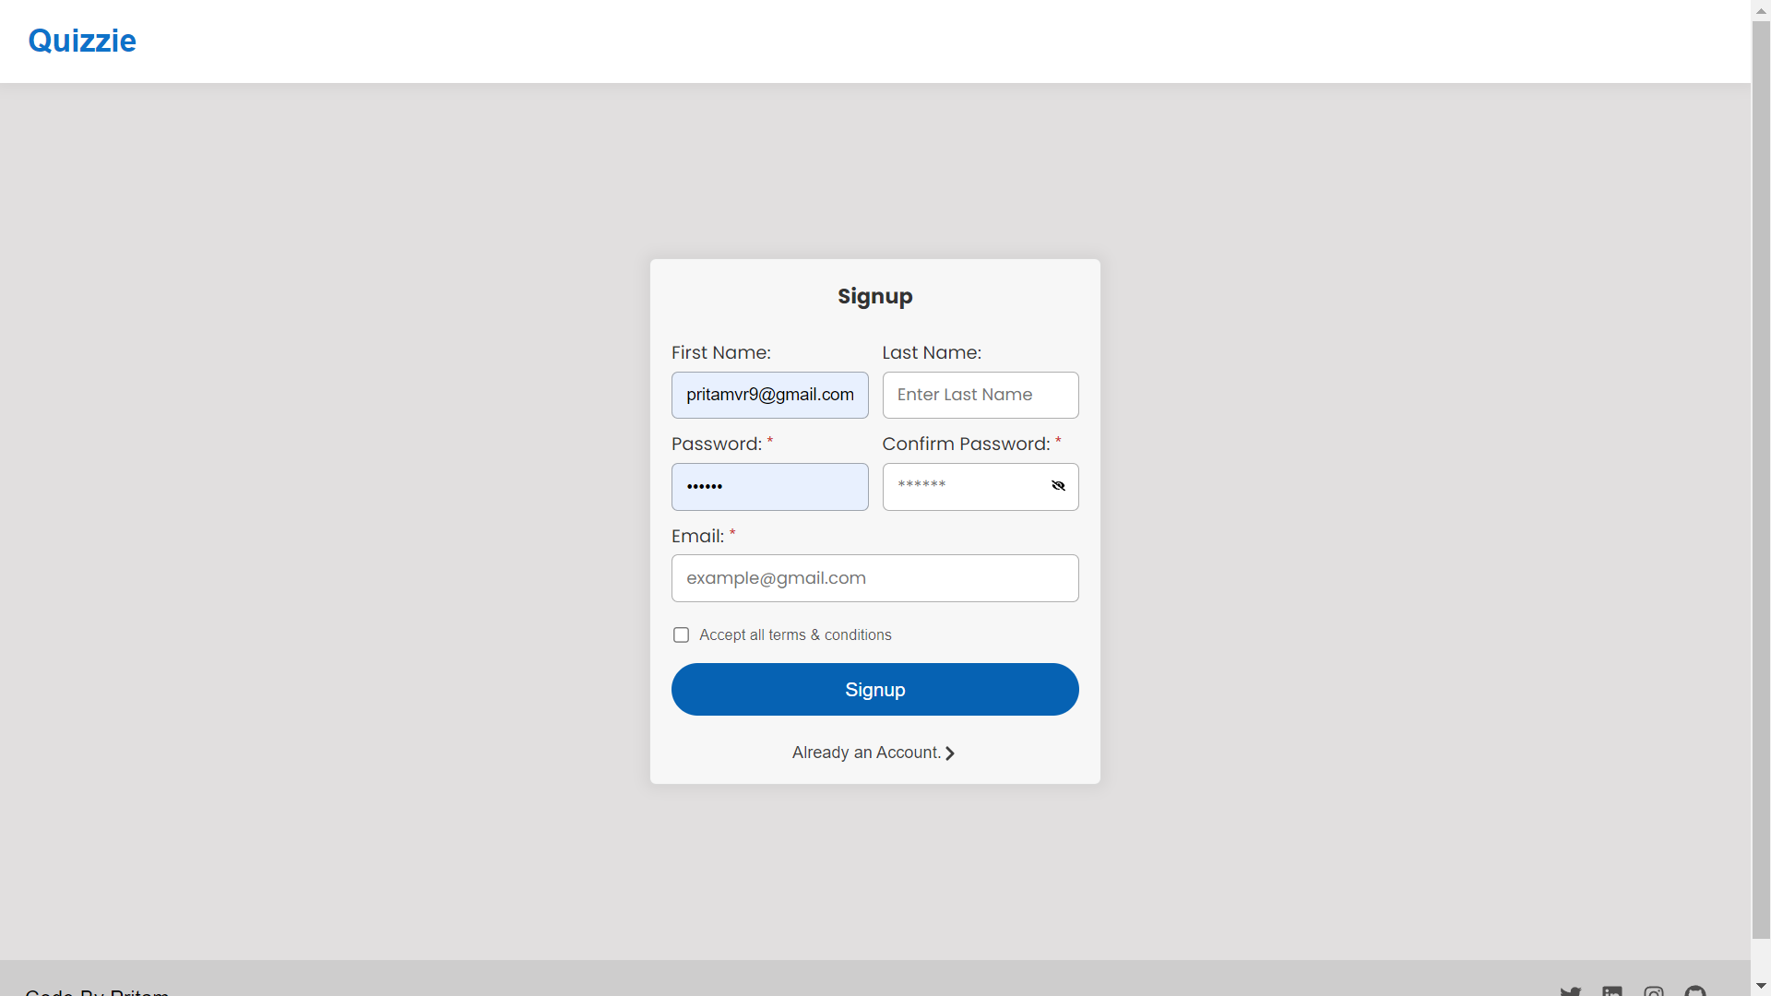Open the Quizzie home logo
The image size is (1771, 996).
coord(82,41)
